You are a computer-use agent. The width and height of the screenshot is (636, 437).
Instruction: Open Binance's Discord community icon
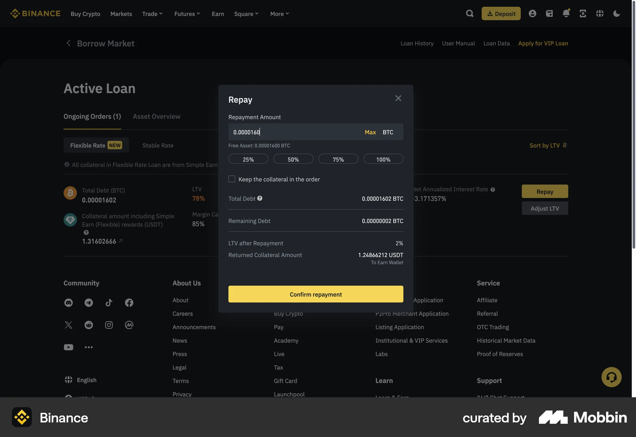(x=68, y=303)
